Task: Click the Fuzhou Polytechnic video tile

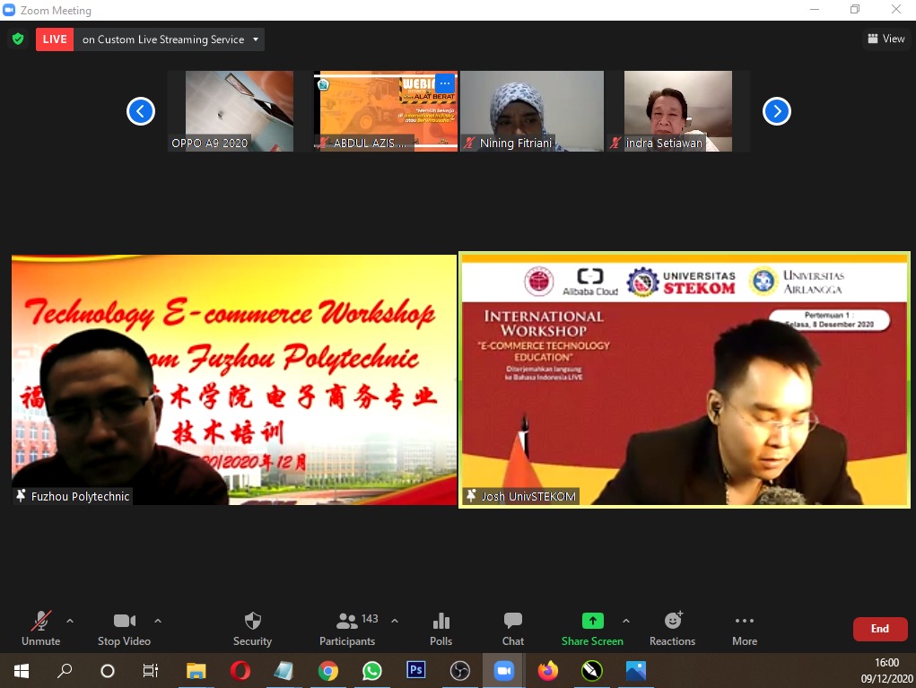Action: pyautogui.click(x=233, y=379)
